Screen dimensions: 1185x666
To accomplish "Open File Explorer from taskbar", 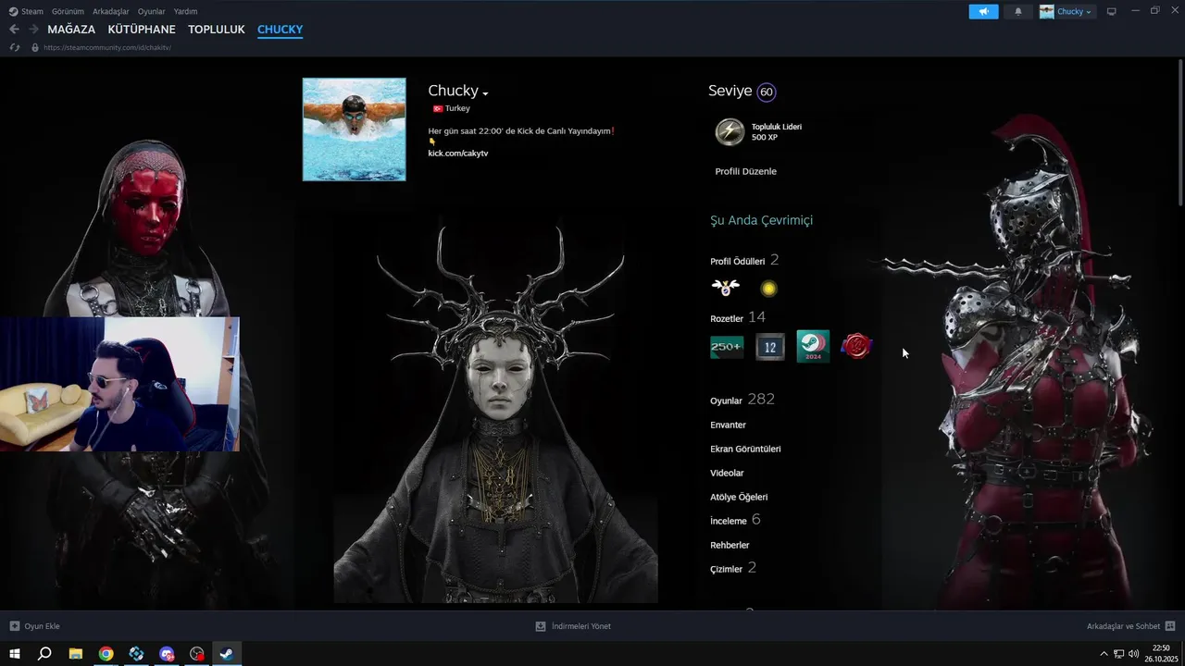I will click(x=76, y=653).
